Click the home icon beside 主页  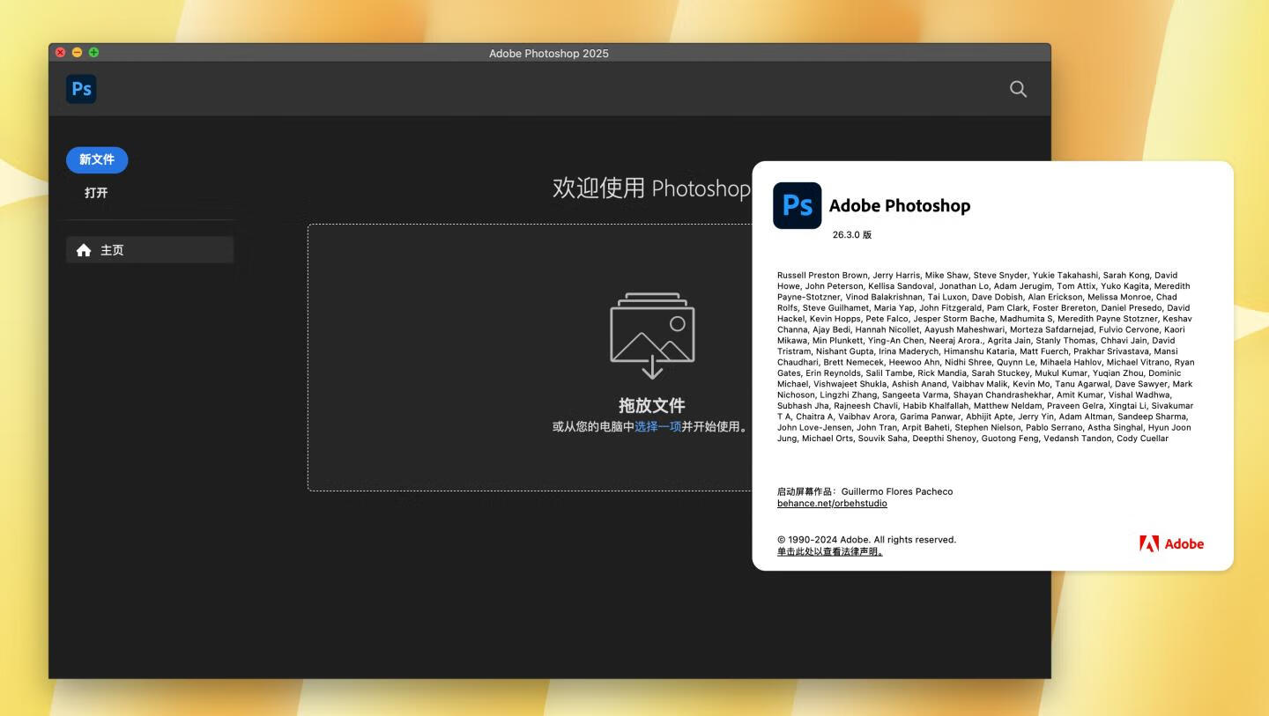tap(84, 250)
